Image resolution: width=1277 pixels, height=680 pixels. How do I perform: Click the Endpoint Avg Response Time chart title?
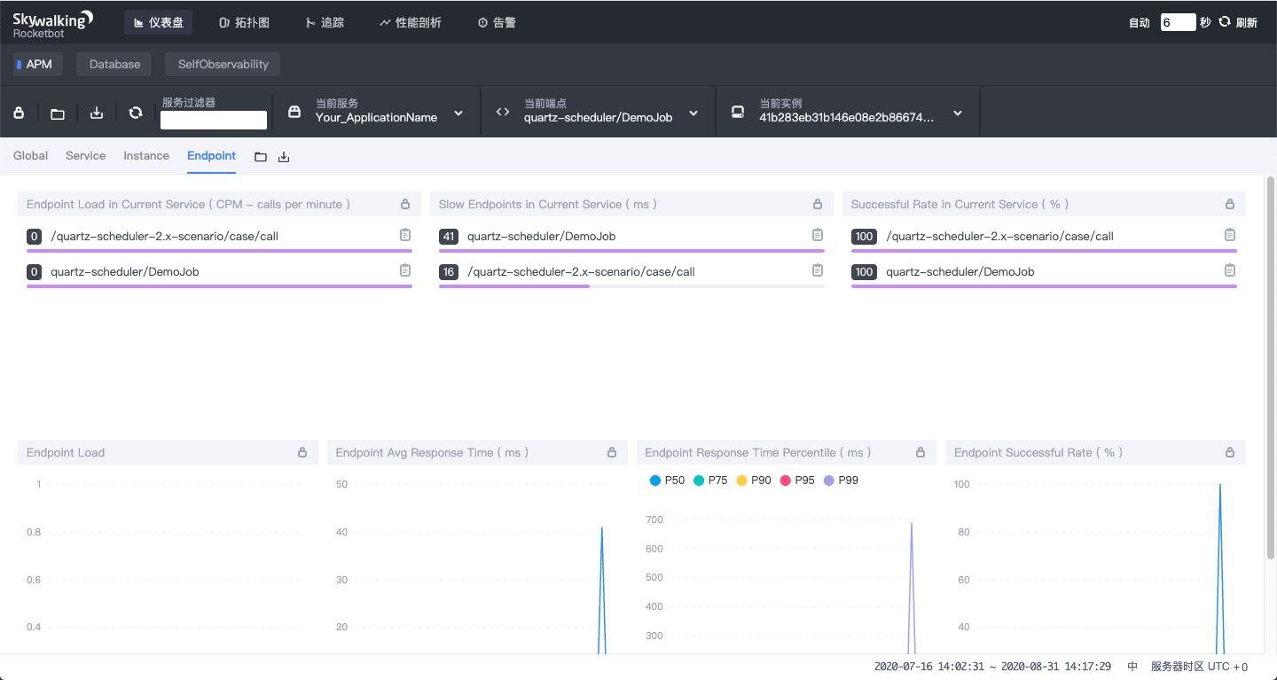(432, 452)
